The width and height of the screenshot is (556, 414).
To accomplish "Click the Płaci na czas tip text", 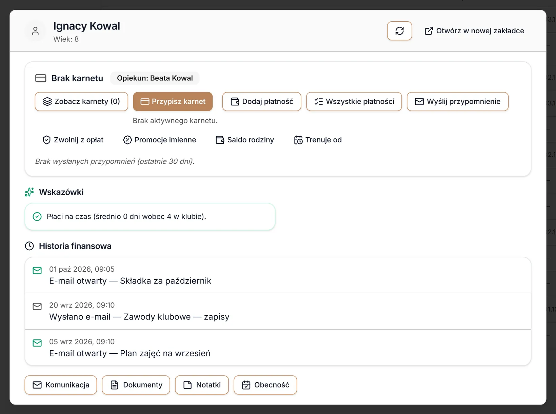I will point(126,216).
